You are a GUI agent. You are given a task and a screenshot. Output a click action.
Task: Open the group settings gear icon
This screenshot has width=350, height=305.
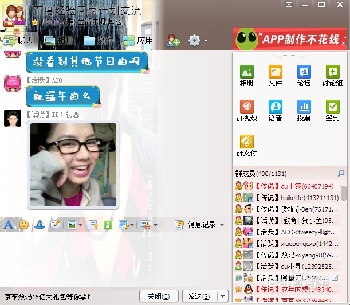(x=194, y=41)
